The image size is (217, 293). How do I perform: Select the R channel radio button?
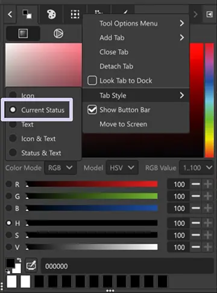[8, 184]
